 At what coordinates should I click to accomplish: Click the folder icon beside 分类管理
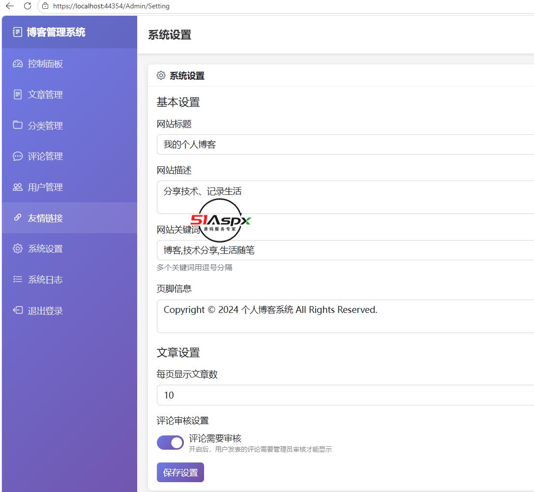(18, 124)
